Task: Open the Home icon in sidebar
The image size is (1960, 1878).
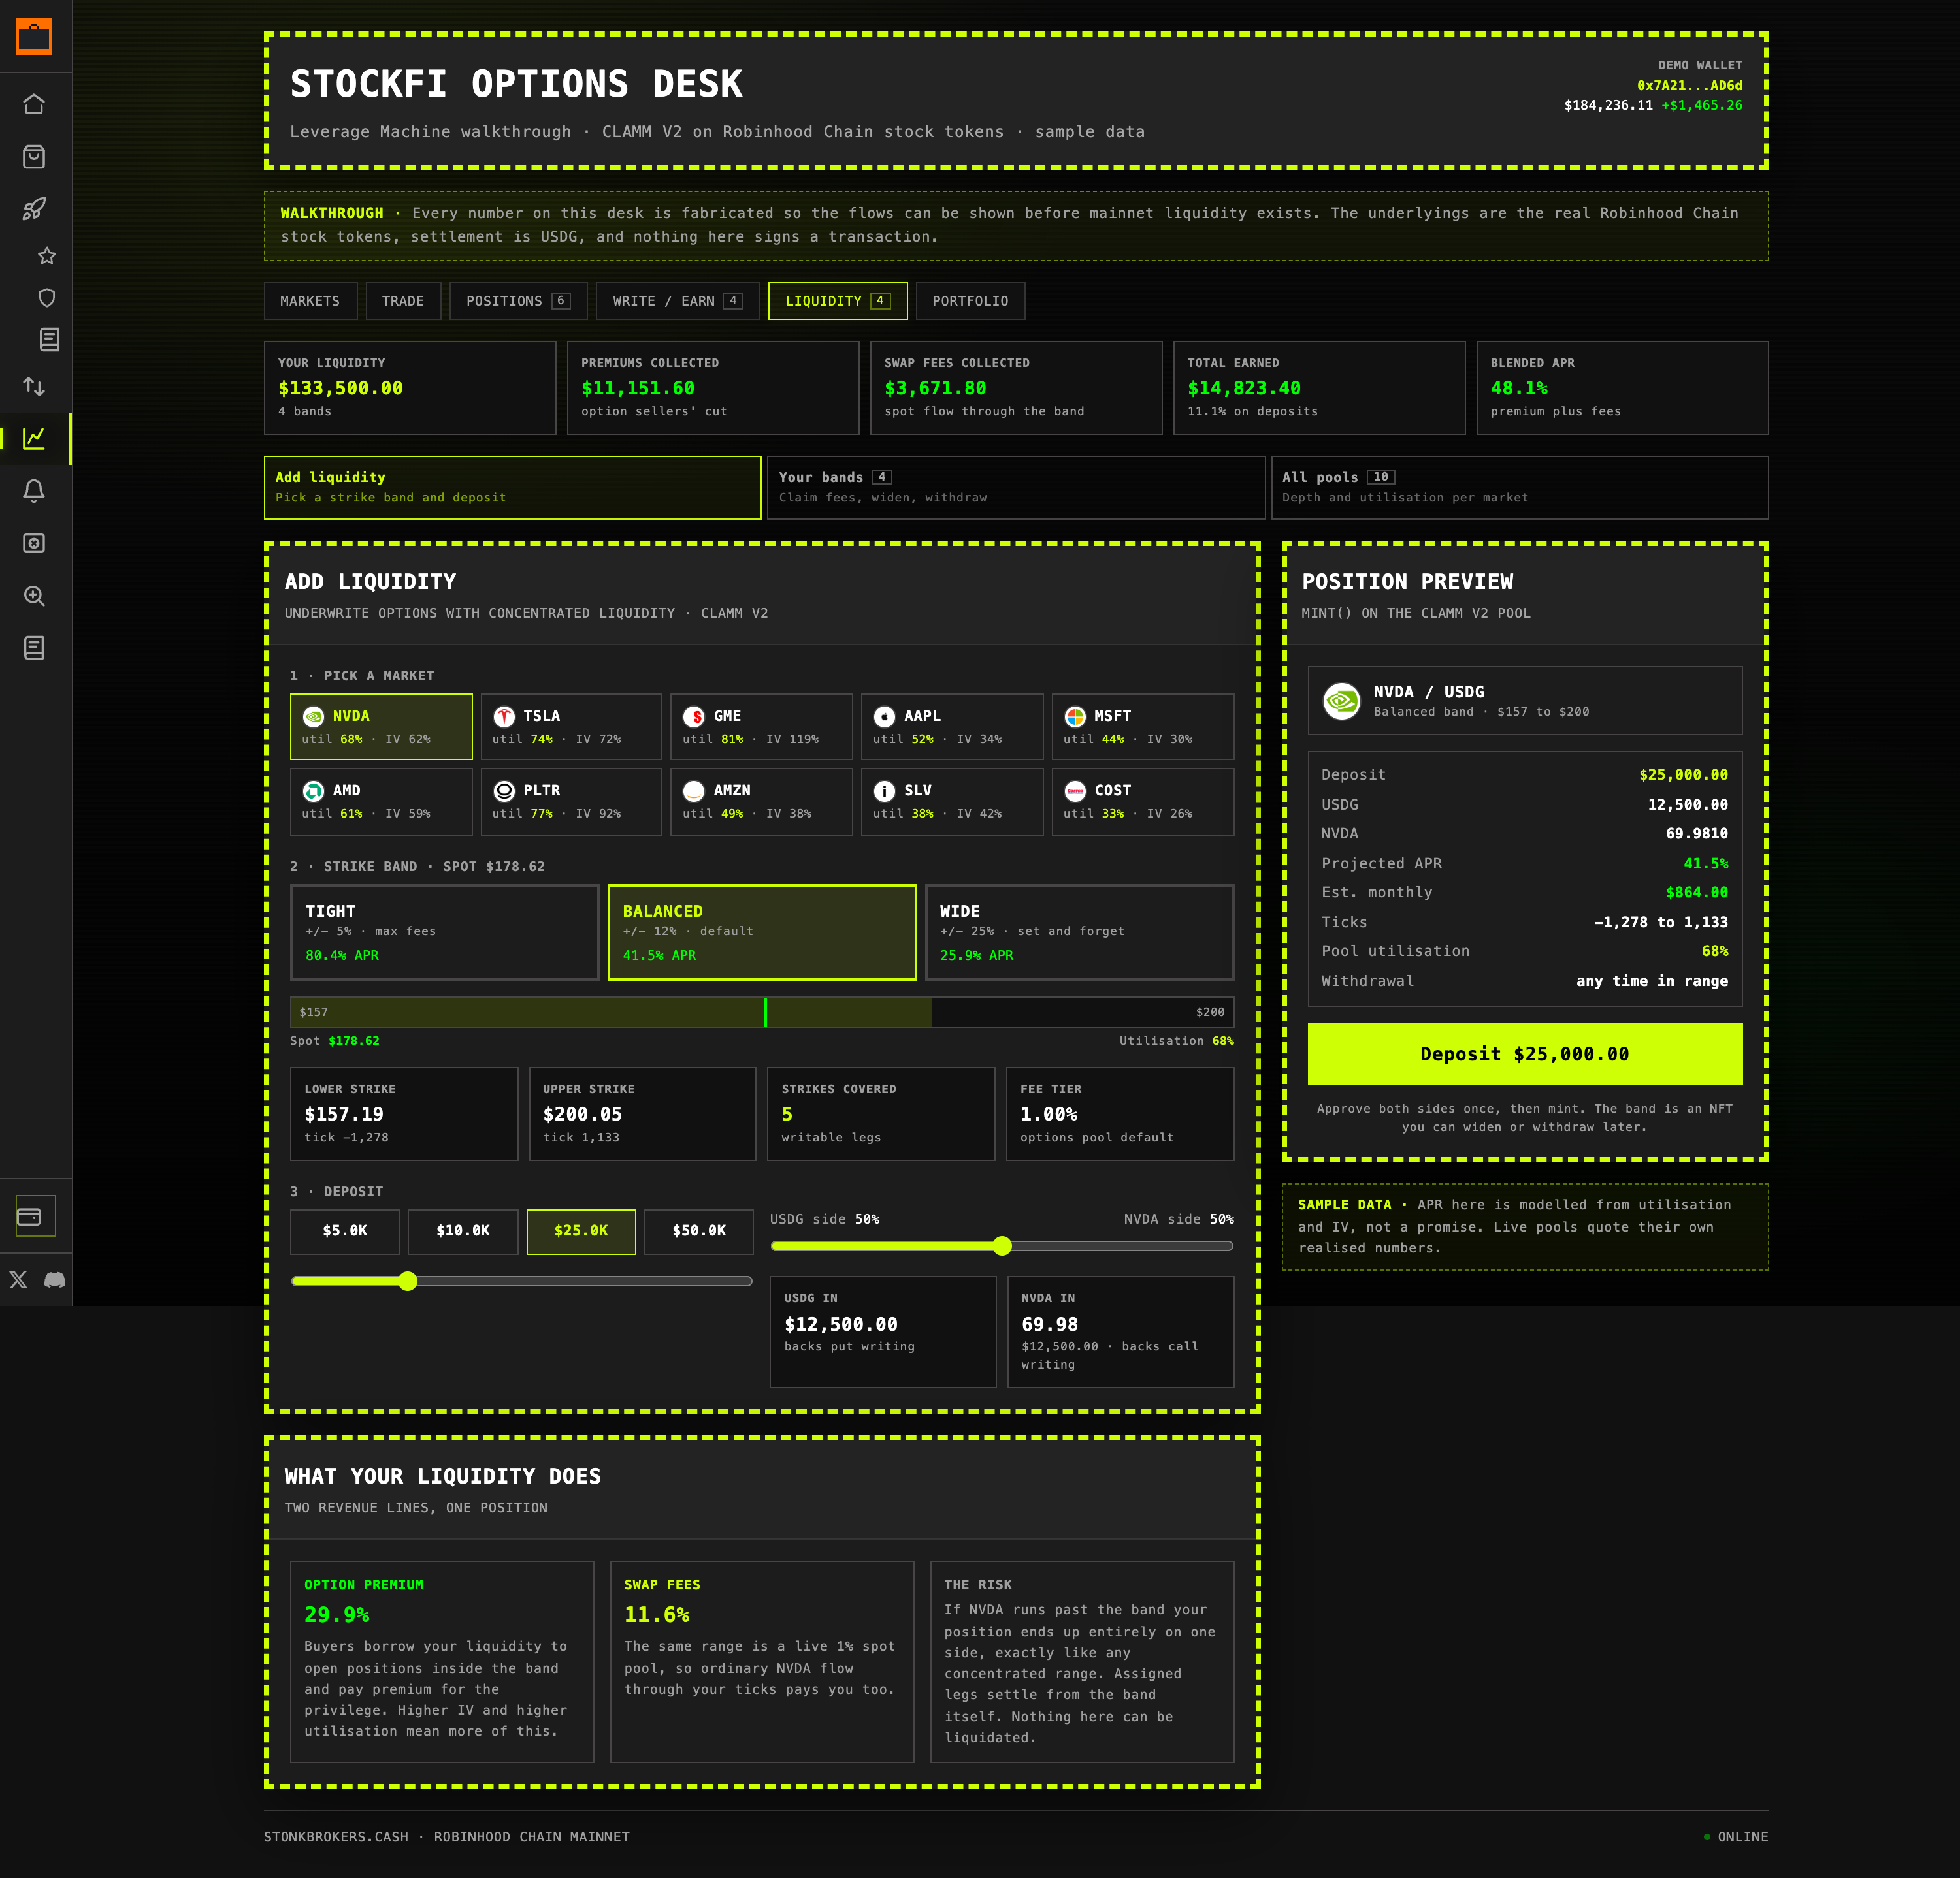Action: [x=34, y=104]
